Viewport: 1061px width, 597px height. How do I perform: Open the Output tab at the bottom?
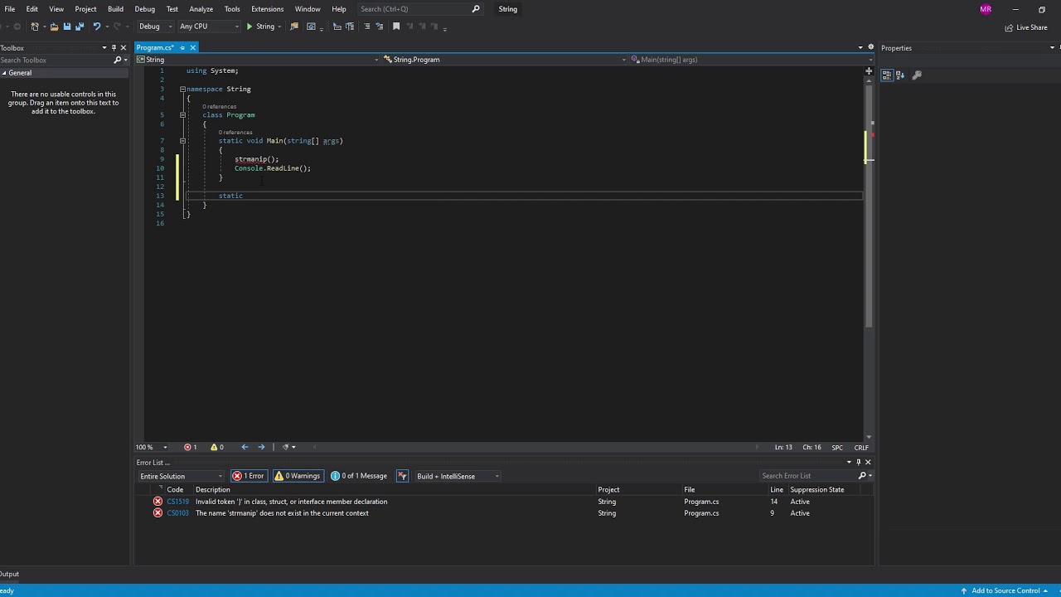pyautogui.click(x=9, y=574)
